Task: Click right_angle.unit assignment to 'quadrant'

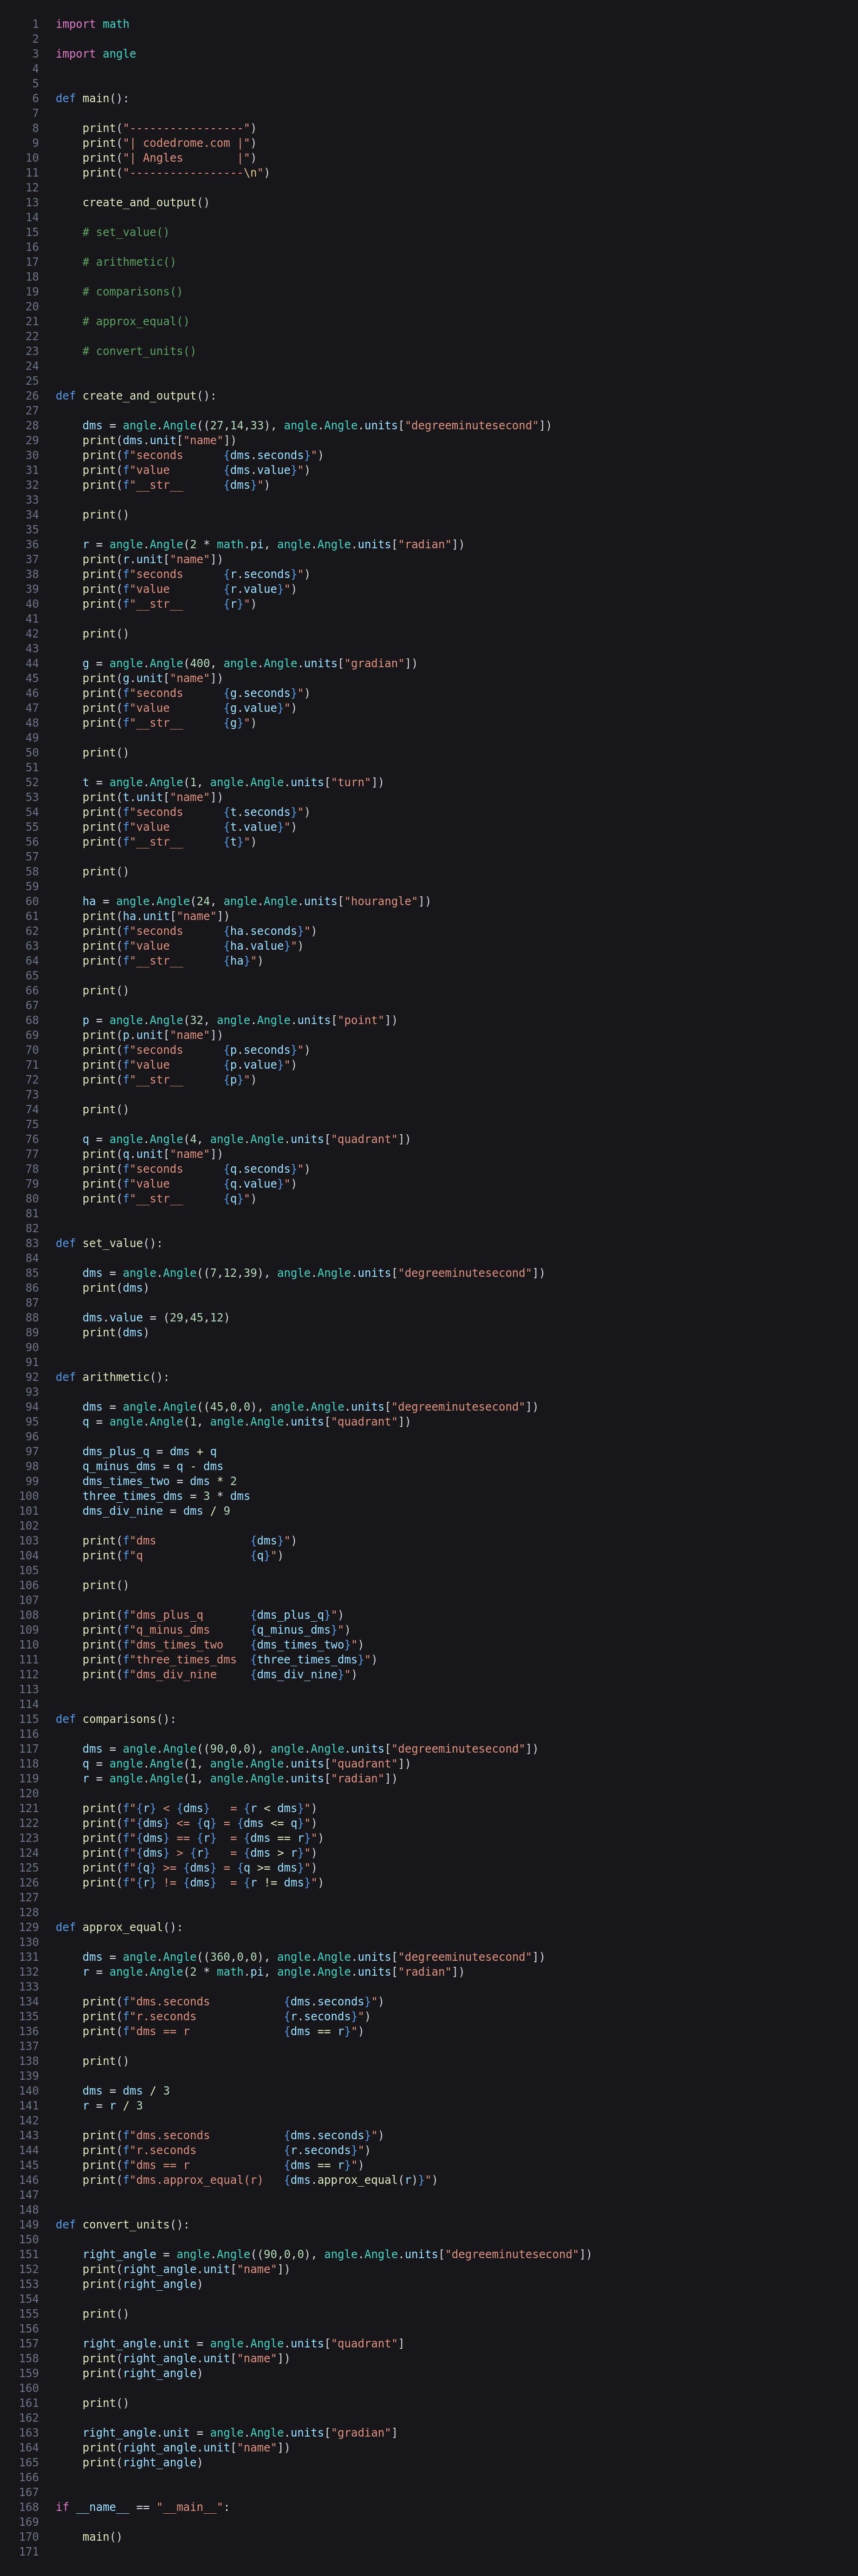Action: [244, 2344]
